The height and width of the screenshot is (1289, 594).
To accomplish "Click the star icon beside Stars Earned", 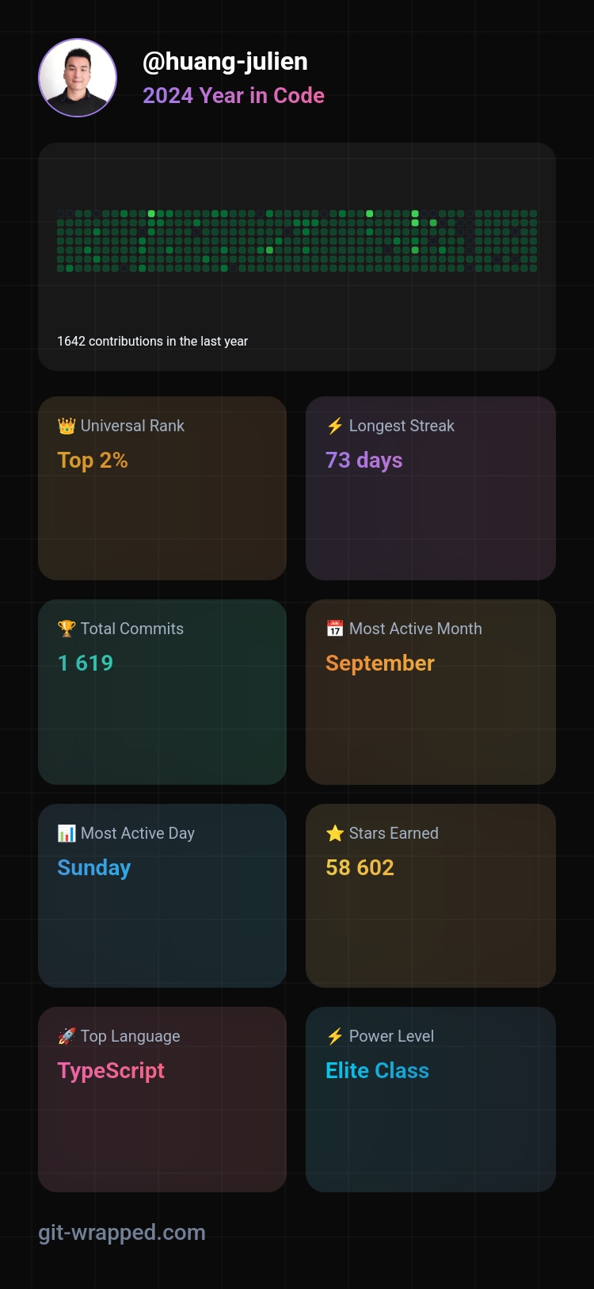I will coord(335,834).
